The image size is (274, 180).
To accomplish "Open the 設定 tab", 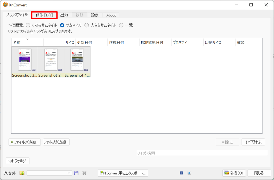I will 95,15.
